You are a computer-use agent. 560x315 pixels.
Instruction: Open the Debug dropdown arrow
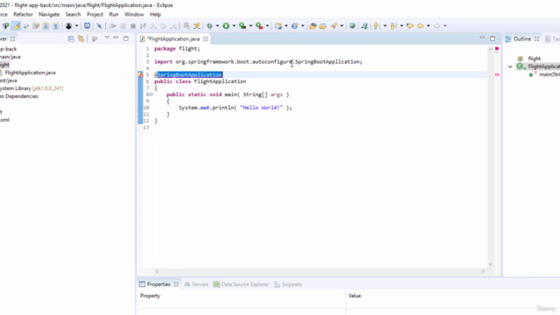point(218,25)
